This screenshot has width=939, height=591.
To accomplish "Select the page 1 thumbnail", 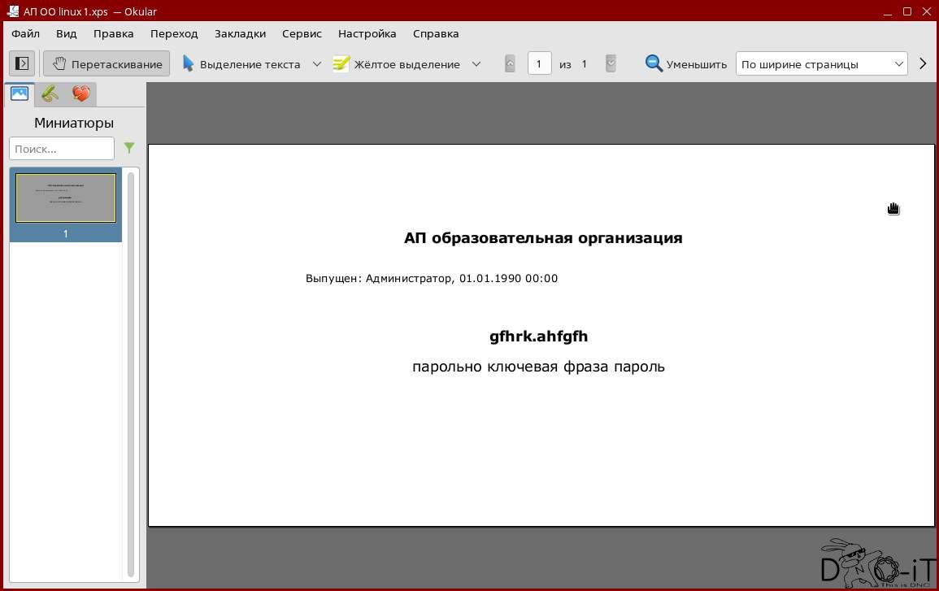I will pos(66,198).
